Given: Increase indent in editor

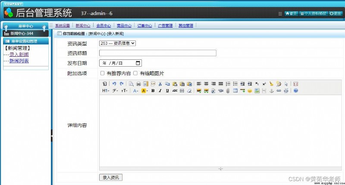Looking at the screenshot, I should 242,84.
